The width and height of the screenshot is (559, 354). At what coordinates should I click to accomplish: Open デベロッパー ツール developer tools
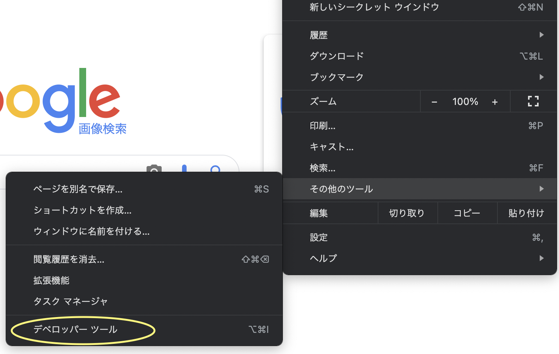tap(144, 329)
